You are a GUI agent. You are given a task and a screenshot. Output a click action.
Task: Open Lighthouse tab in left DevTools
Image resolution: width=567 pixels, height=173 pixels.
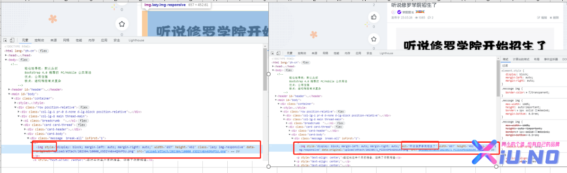coord(137,41)
